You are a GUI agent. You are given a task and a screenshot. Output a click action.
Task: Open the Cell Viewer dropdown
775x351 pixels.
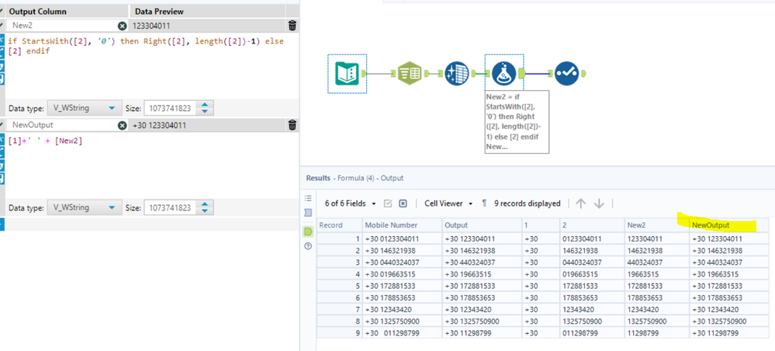[x=448, y=203]
